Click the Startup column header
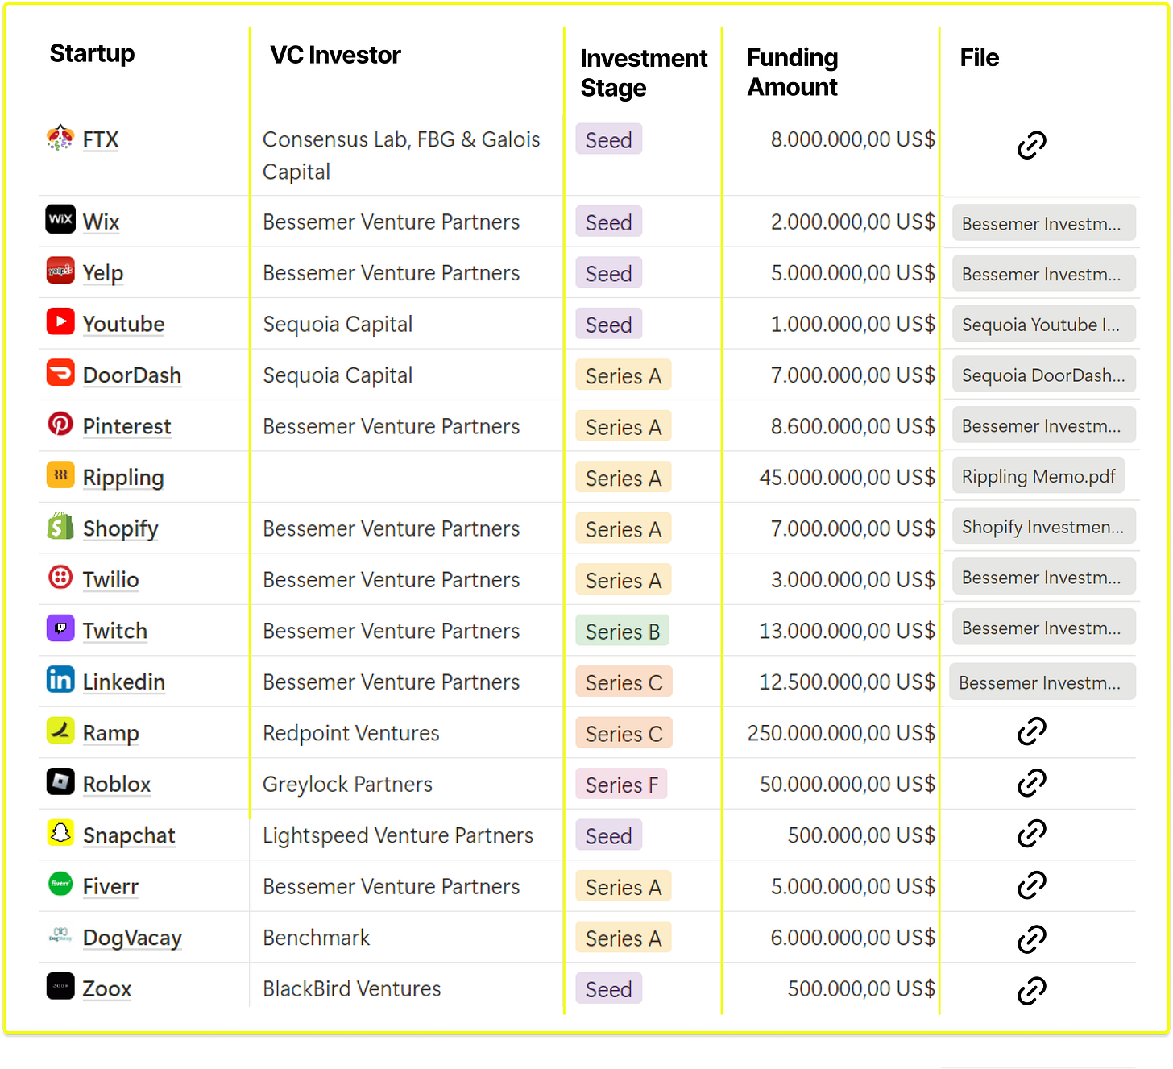Screen dimensions: 1173x1069 (x=92, y=53)
